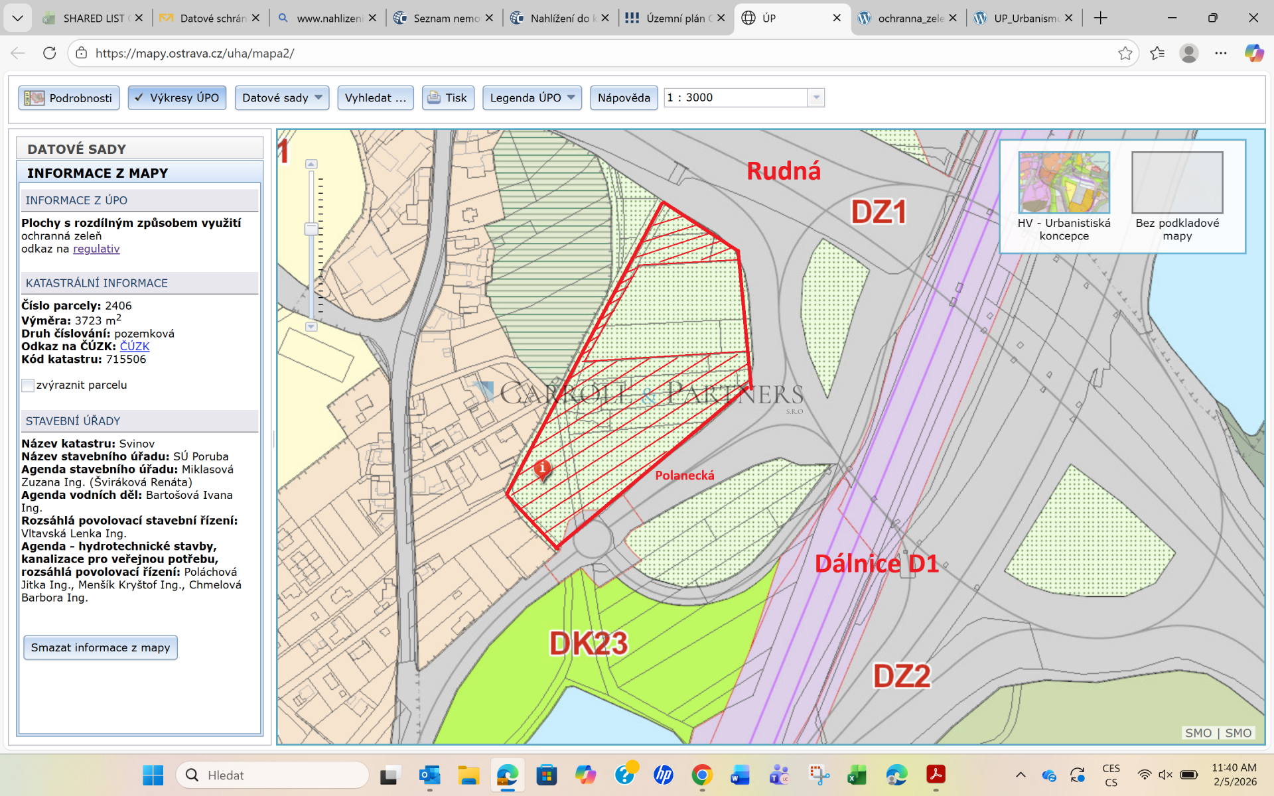Open the map scale 1 : 3000 dropdown arrow
Viewport: 1274px width, 796px height.
point(816,98)
